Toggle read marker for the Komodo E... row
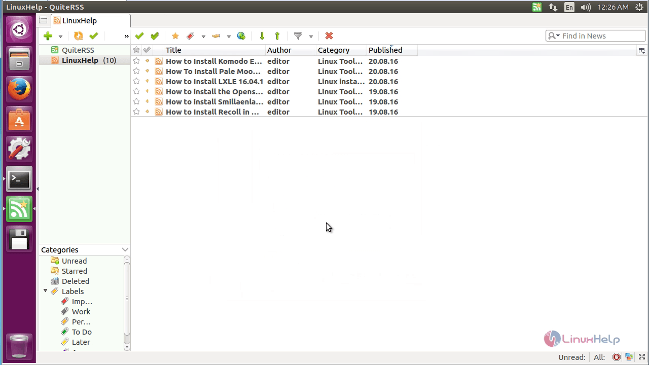Image resolution: width=649 pixels, height=365 pixels. [x=147, y=61]
